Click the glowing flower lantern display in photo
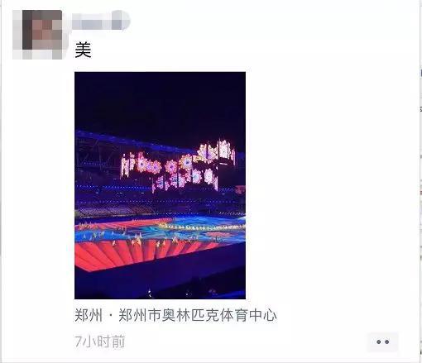This screenshot has width=422, height=363. pos(178,165)
